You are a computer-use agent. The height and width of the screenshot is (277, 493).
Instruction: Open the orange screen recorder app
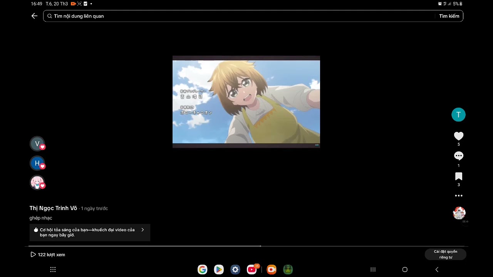[x=272, y=270]
